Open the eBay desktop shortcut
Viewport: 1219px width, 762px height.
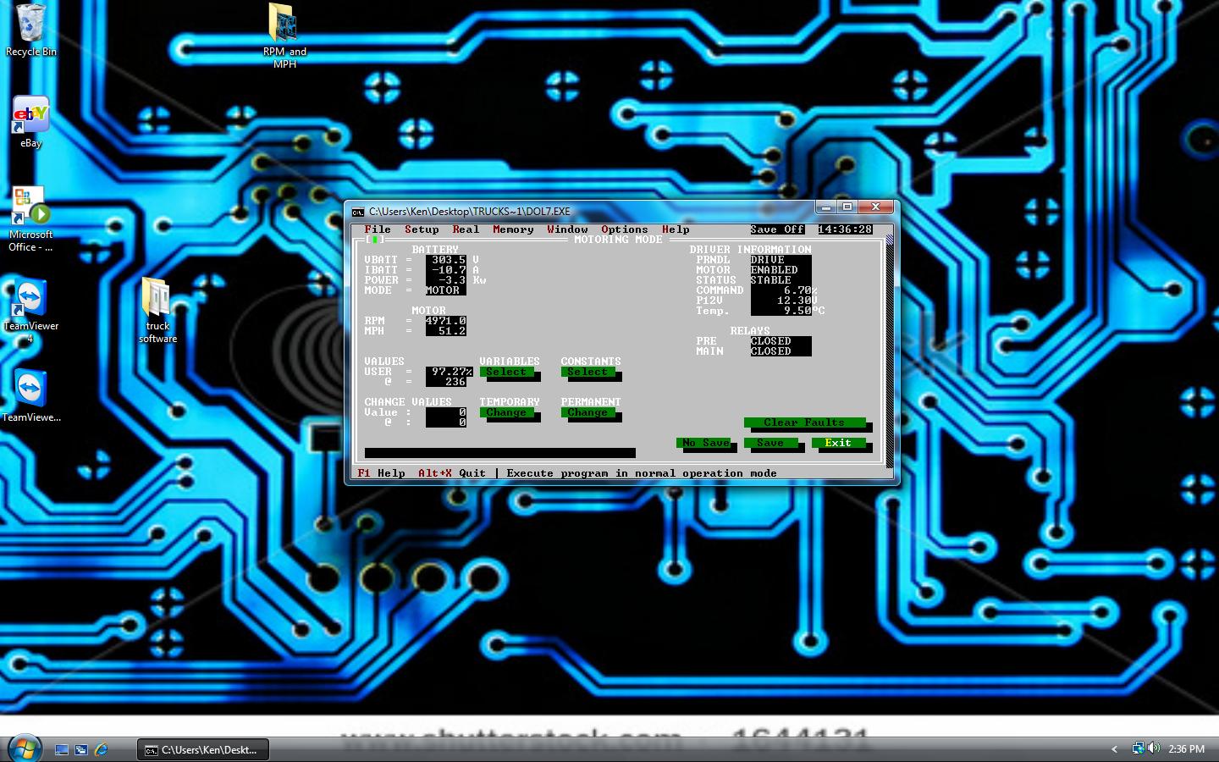(30, 116)
